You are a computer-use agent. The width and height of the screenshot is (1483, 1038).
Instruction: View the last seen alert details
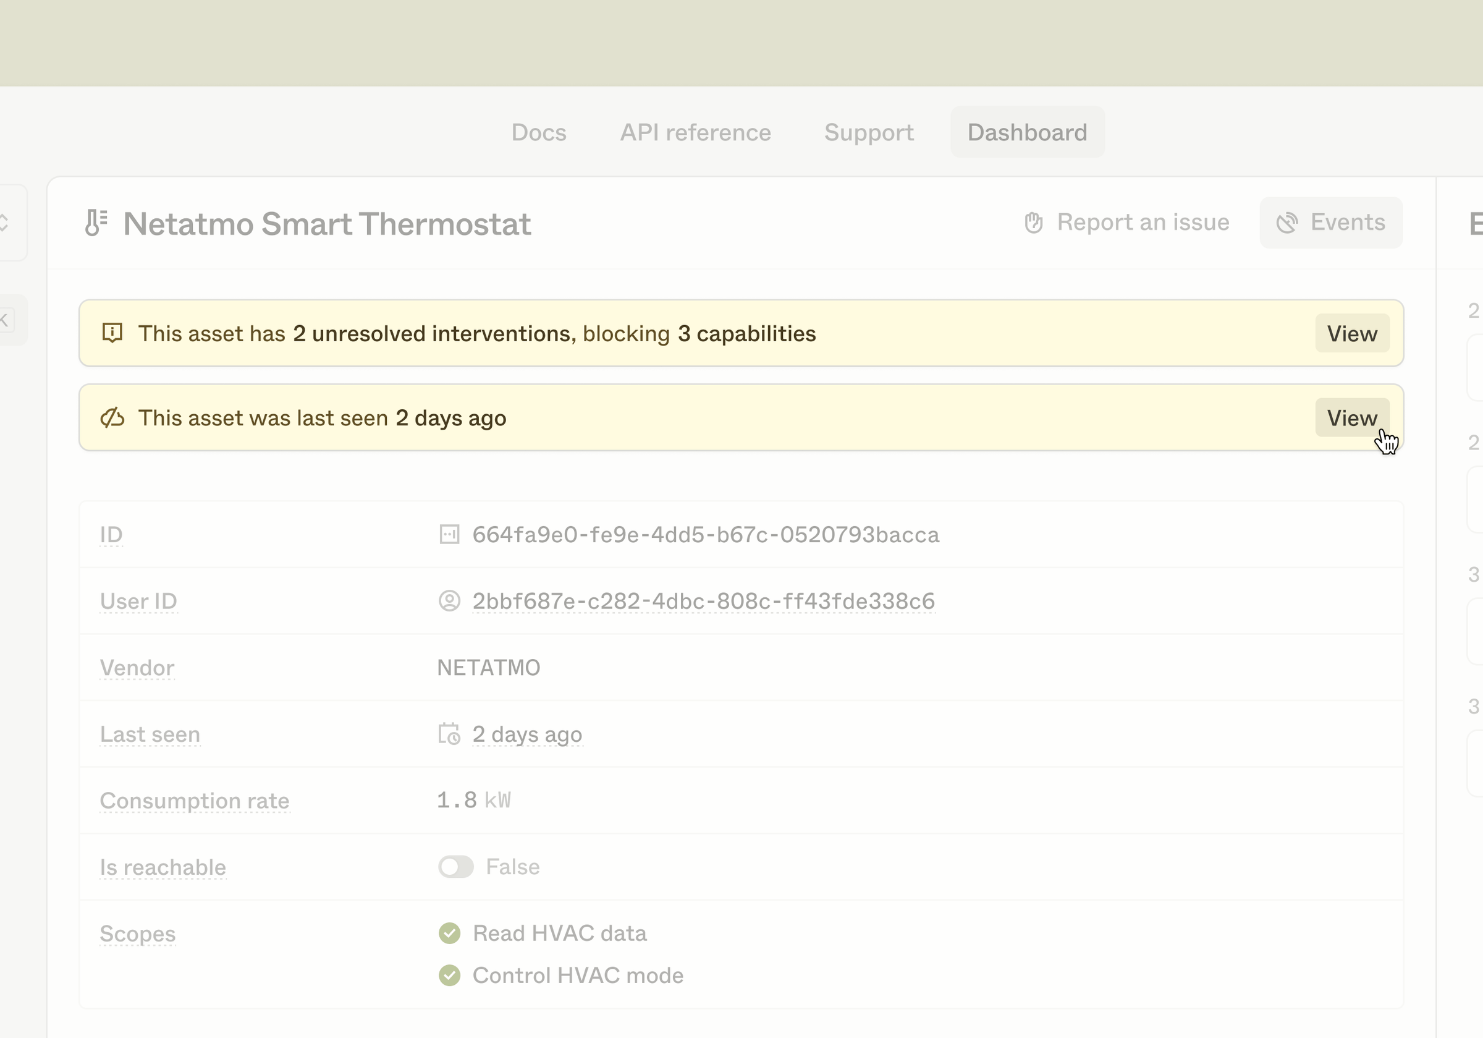point(1352,417)
